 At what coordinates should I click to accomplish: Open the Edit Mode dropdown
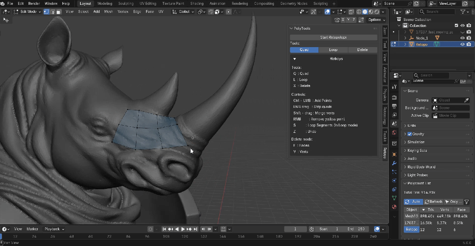[x=28, y=12]
